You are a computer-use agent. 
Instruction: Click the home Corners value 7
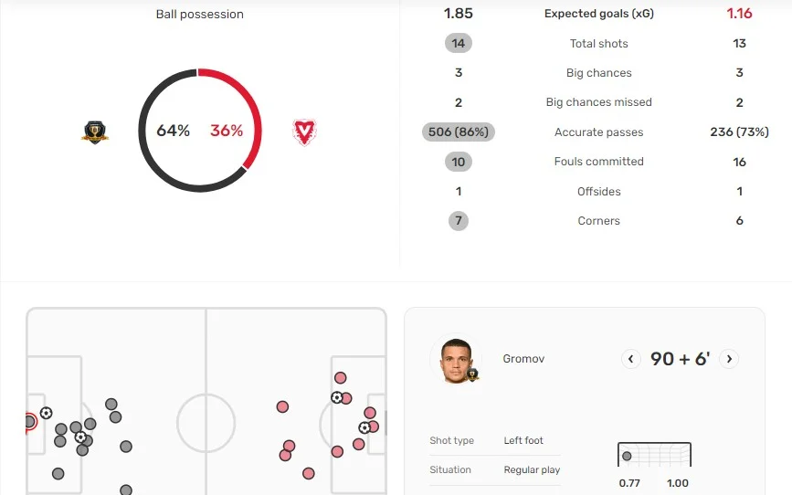[x=459, y=220]
